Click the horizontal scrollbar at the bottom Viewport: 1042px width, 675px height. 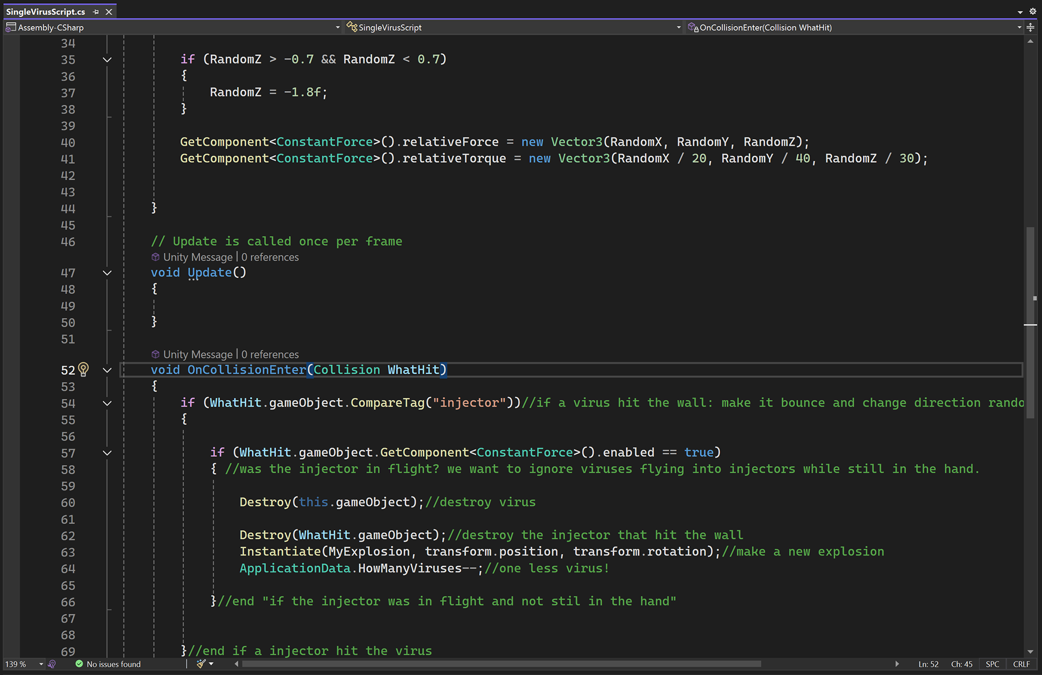tap(500, 664)
